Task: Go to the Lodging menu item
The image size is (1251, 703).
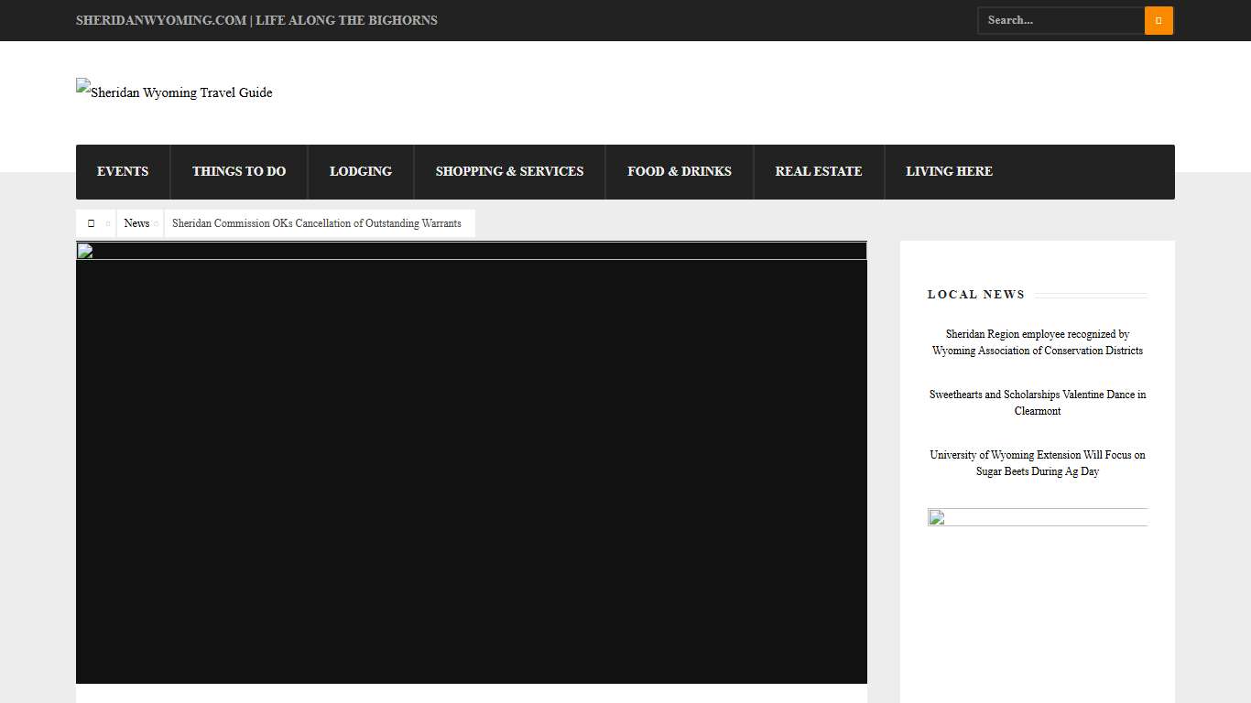Action: point(361,172)
